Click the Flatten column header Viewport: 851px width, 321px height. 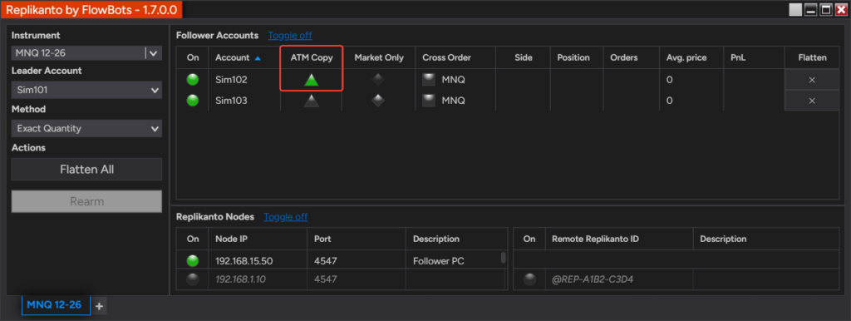(812, 57)
